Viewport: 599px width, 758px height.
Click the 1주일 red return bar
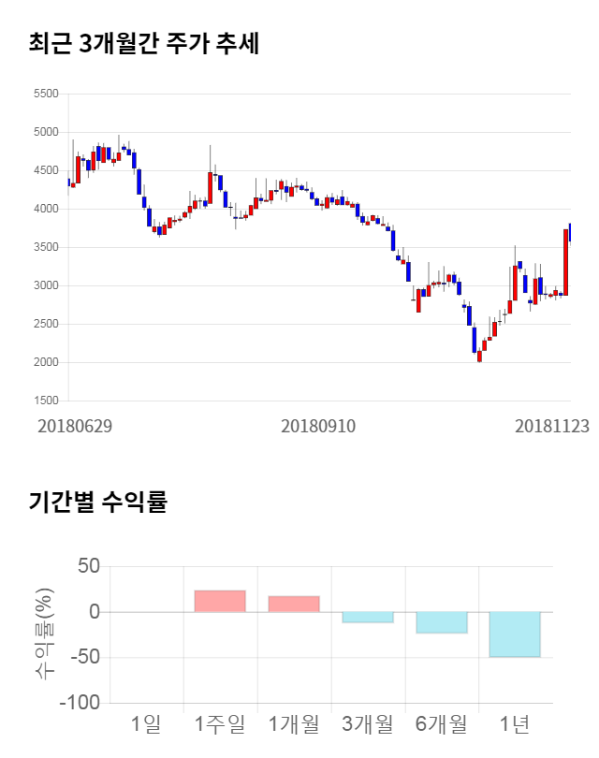click(x=220, y=601)
